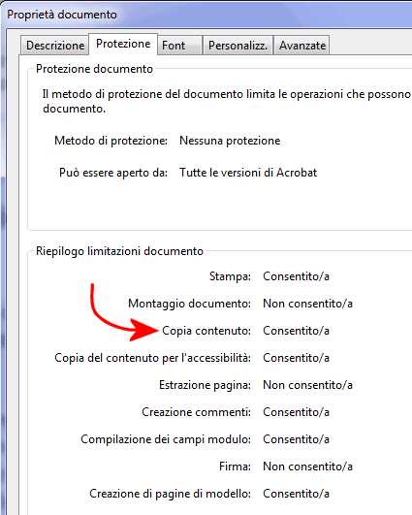Click the Montaggio documento Non consentito/a value
Screen dimensions: 412x515
click(x=307, y=304)
